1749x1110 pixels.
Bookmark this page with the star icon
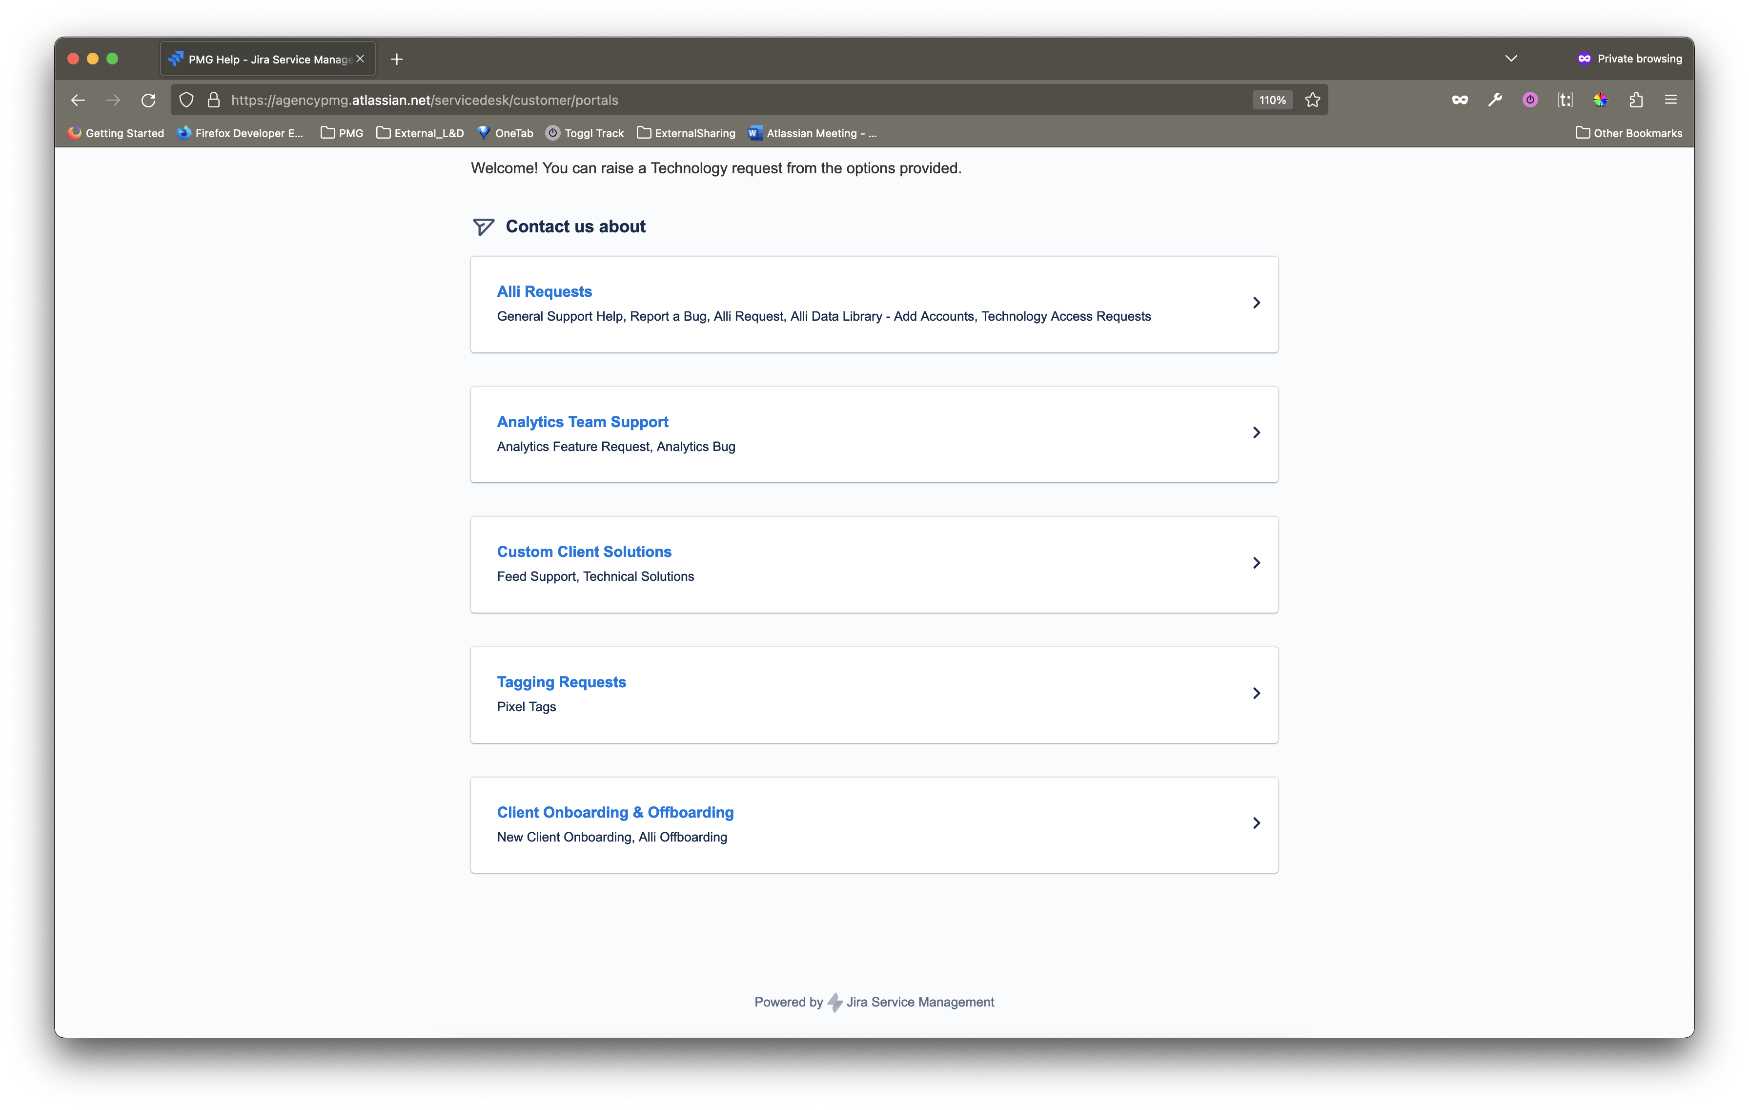1312,100
